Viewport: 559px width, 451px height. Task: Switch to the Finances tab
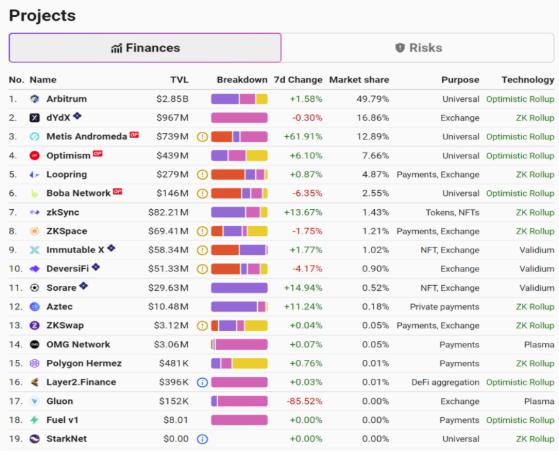145,48
